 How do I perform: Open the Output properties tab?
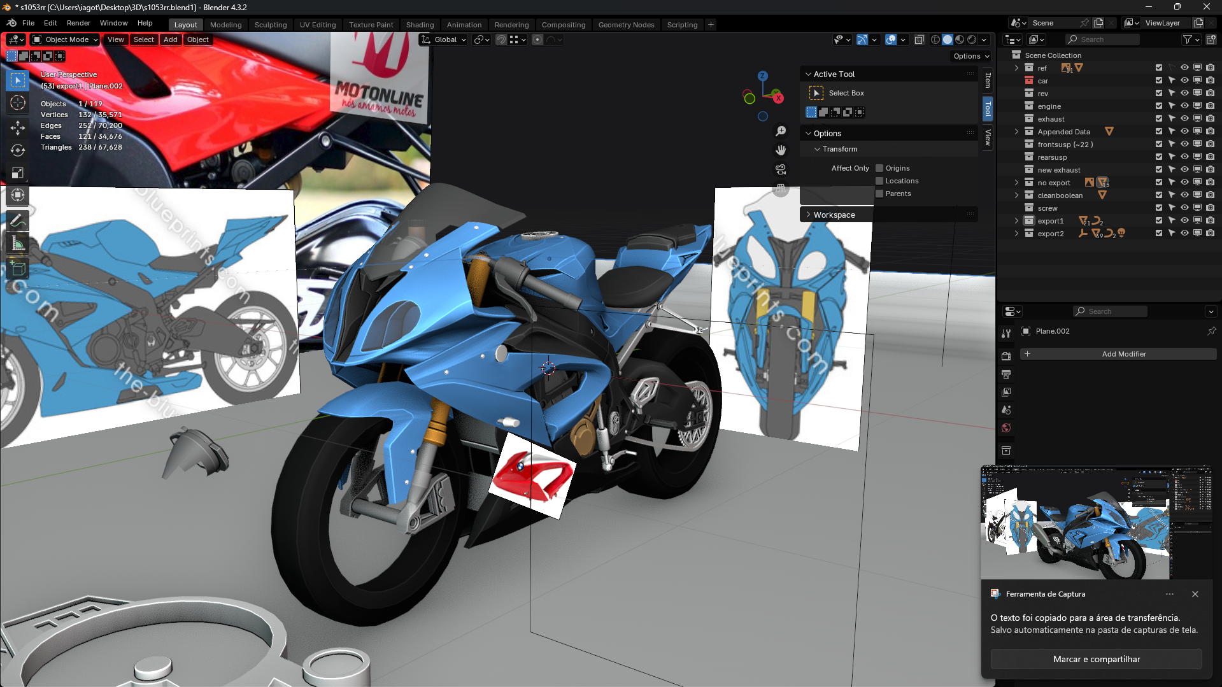pyautogui.click(x=1006, y=374)
